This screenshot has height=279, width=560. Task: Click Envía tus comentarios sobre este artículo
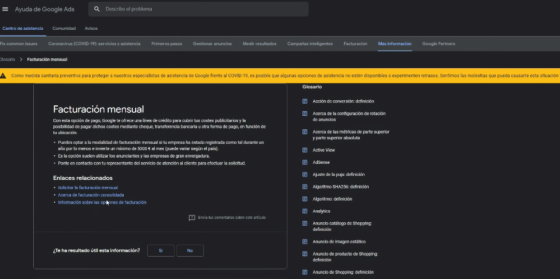coord(232,218)
